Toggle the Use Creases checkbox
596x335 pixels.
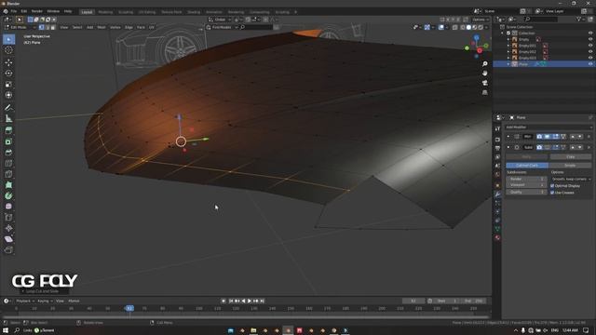point(552,193)
